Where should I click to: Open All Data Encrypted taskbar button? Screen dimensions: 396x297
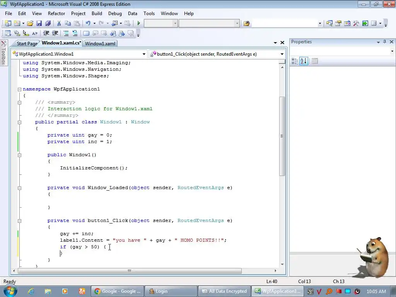[225, 291]
